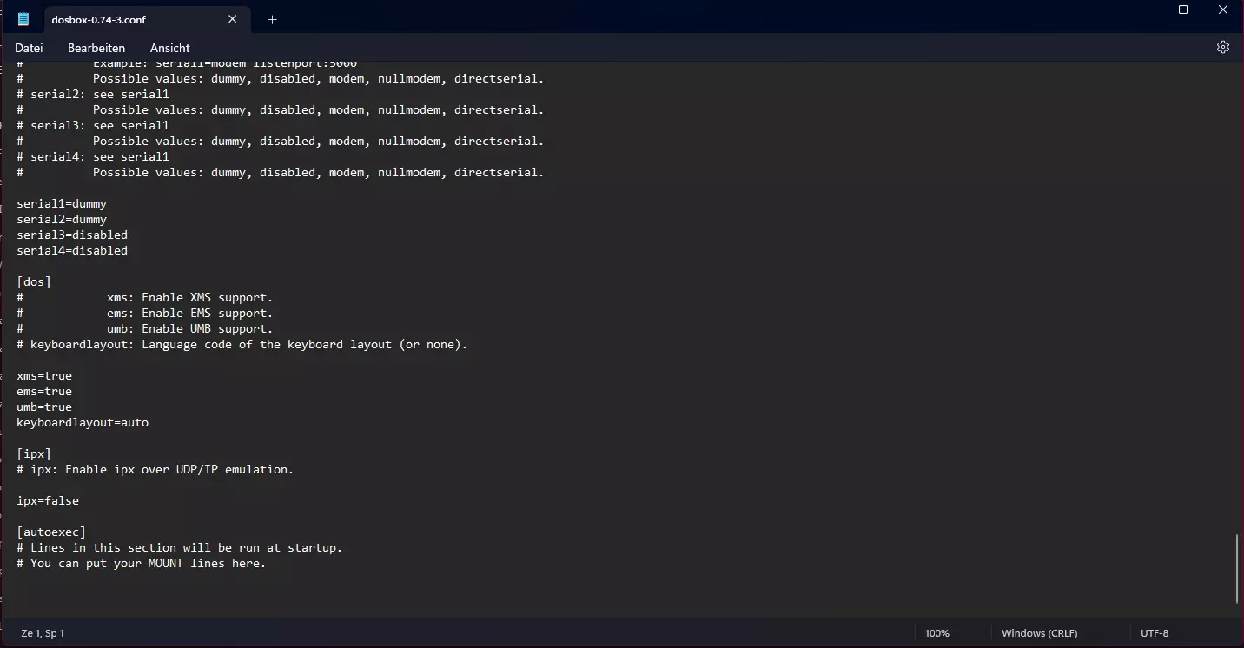Click the comment '# serial2: see serial1'
This screenshot has height=648, width=1244.
pos(93,94)
